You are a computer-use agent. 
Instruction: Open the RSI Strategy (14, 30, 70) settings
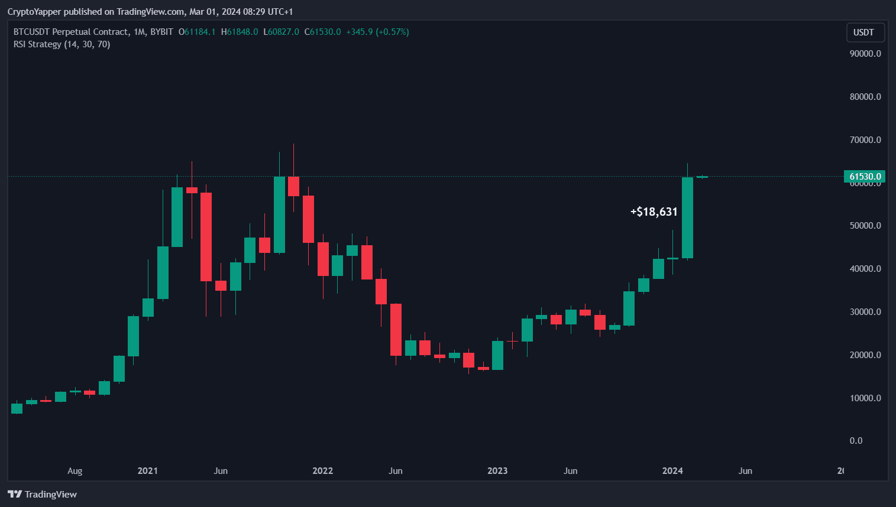pyautogui.click(x=62, y=44)
